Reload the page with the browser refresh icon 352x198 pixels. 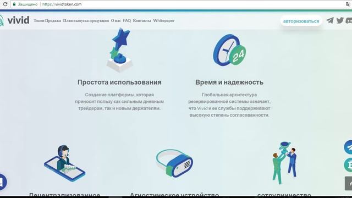[x=5, y=4]
